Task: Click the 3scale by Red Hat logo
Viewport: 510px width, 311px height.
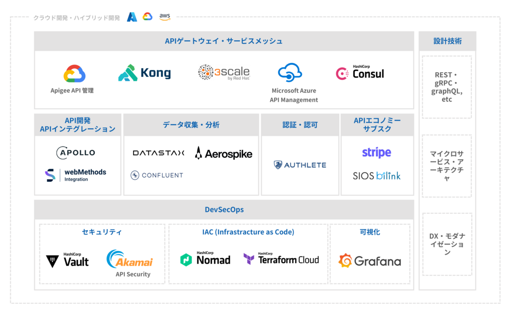Action: click(224, 72)
